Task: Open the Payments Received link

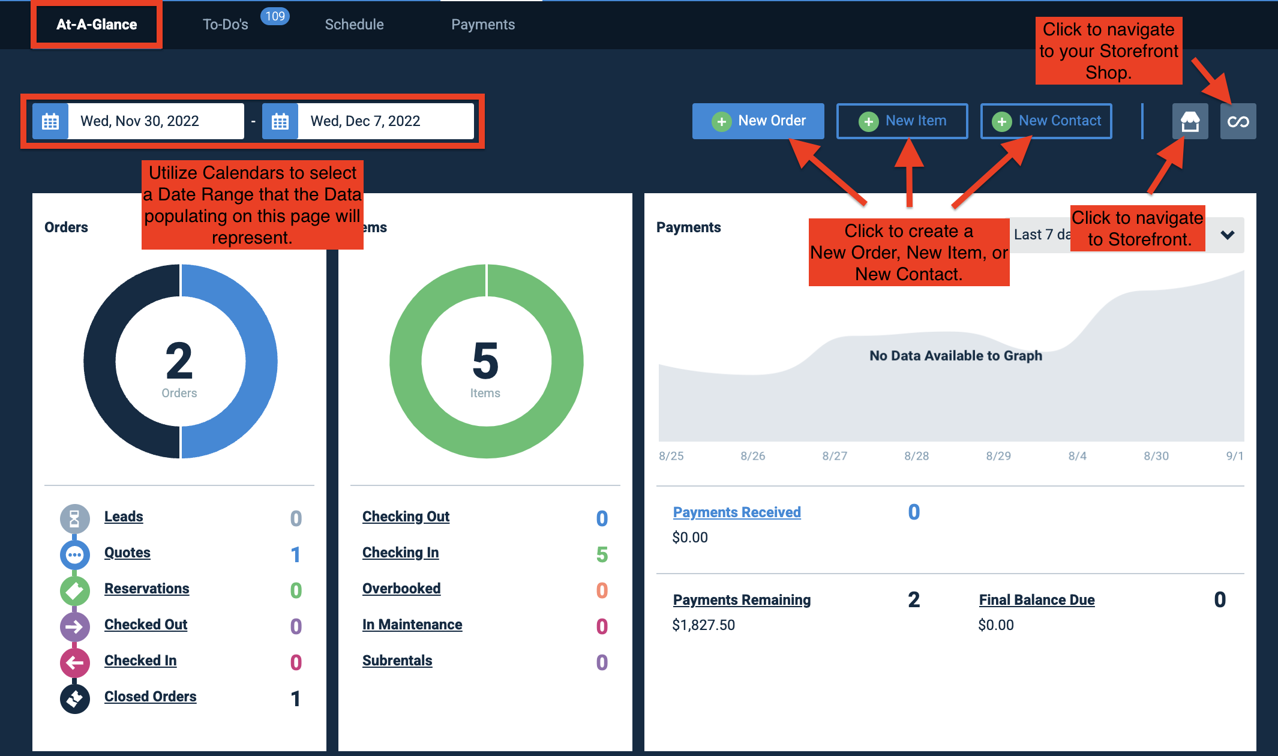Action: click(737, 512)
